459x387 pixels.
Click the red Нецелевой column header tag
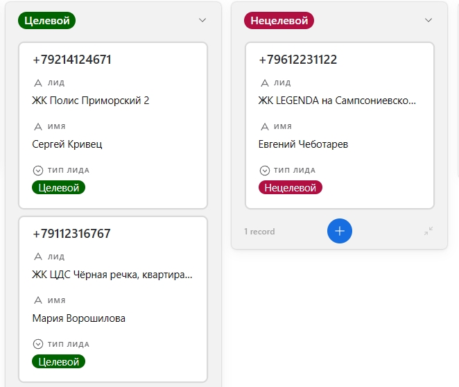coord(279,21)
